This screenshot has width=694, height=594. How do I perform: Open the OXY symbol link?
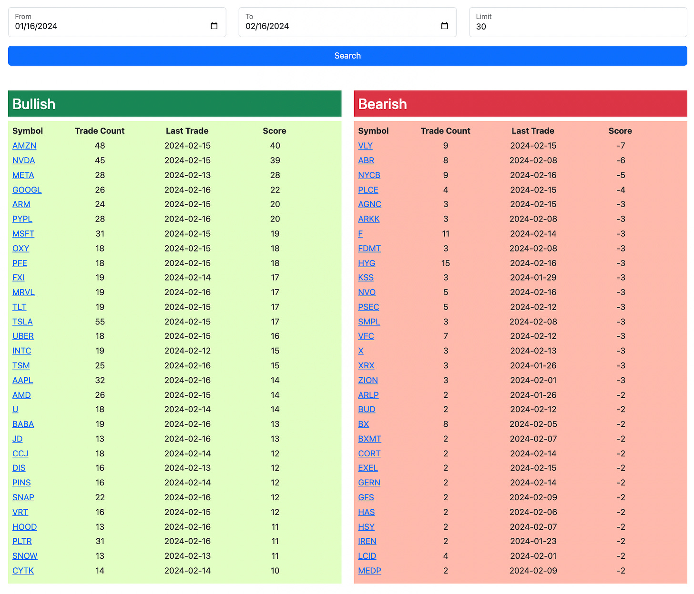click(21, 249)
